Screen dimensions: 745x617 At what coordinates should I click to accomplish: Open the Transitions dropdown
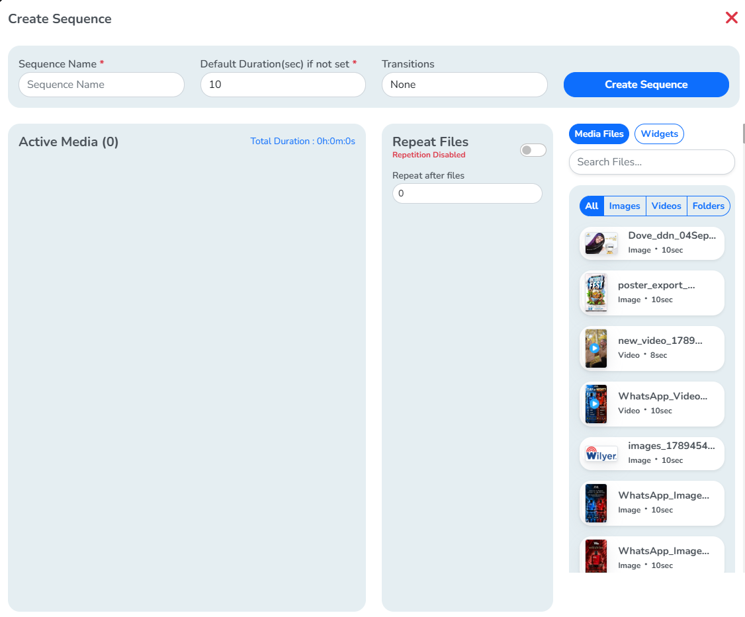[464, 85]
